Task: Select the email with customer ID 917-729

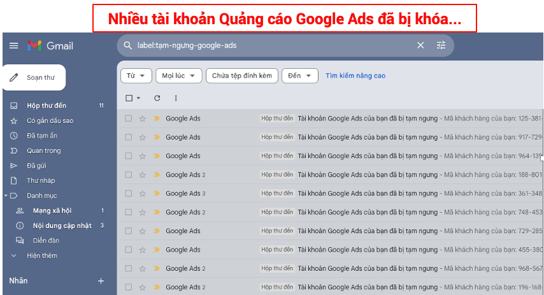Action: pos(129,137)
